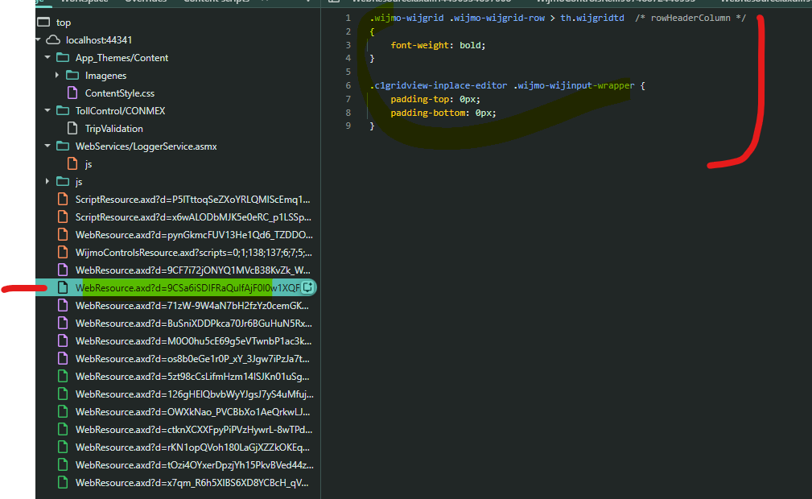Click the ContentStyle.css file icon
Image resolution: width=812 pixels, height=499 pixels.
(x=72, y=93)
